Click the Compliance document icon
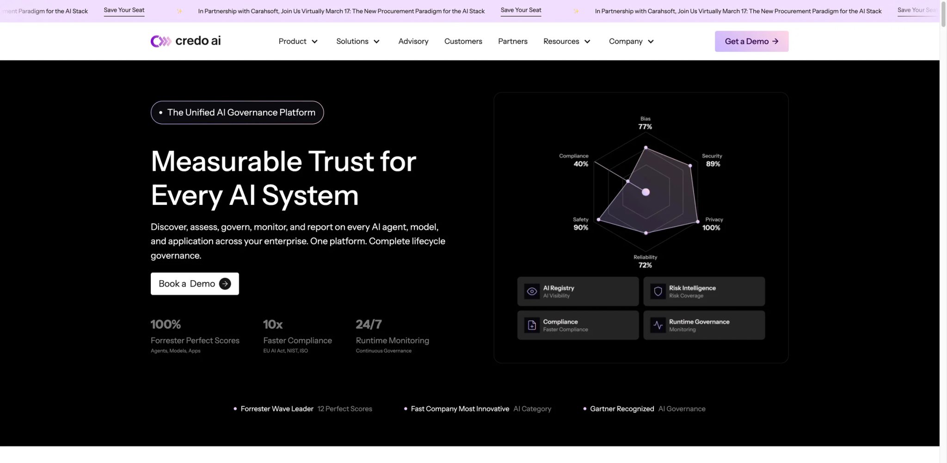The image size is (947, 463). tap(532, 325)
